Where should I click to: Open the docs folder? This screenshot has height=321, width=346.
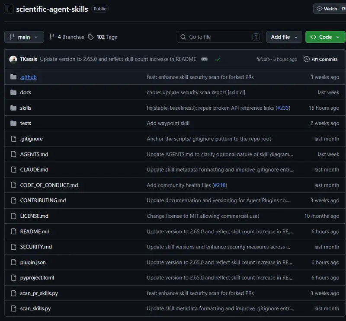coord(26,92)
